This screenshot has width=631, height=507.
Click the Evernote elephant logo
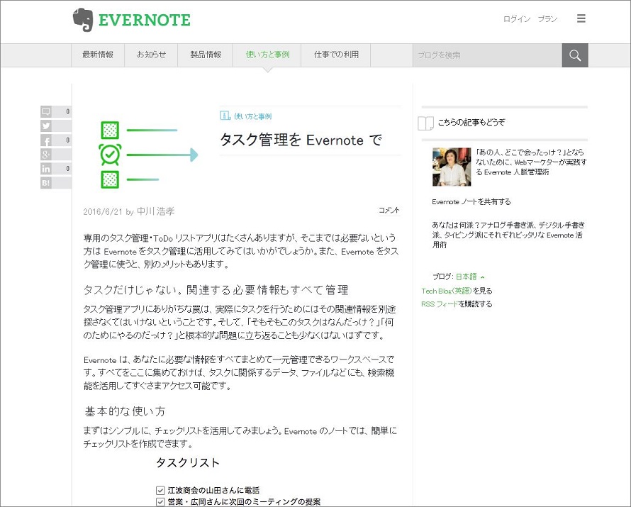click(x=82, y=19)
